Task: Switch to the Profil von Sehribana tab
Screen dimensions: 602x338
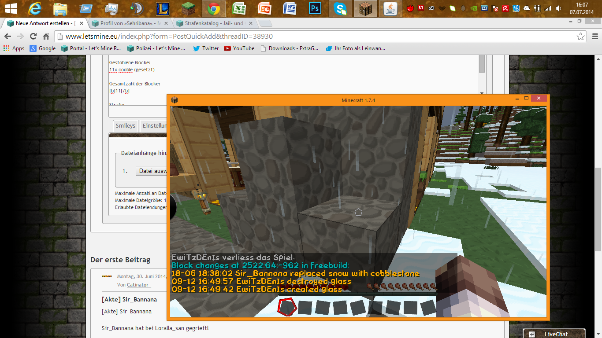Action: (x=128, y=23)
